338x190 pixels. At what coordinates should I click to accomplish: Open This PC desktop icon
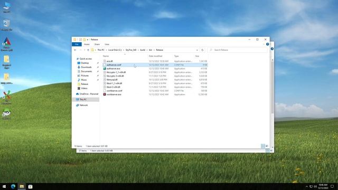7,7
